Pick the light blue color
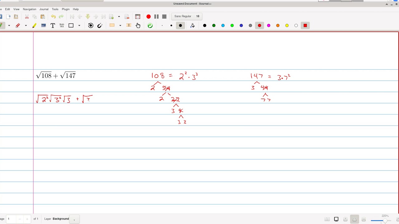The width and height of the screenshot is (399, 224). point(223,26)
